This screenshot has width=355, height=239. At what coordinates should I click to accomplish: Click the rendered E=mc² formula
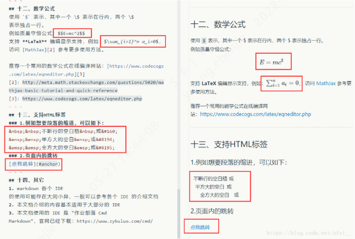(x=271, y=62)
